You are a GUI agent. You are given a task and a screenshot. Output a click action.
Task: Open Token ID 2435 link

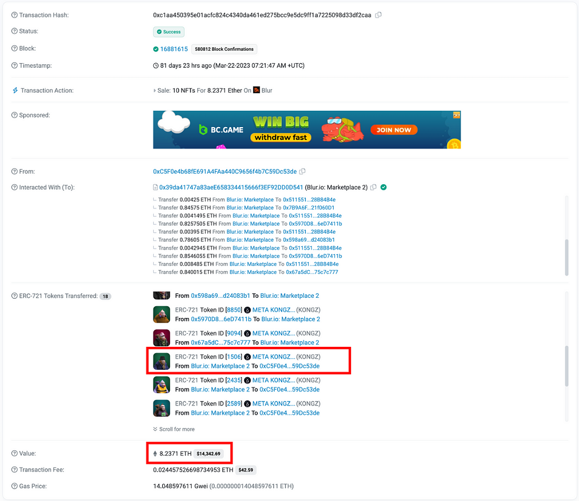(x=234, y=380)
